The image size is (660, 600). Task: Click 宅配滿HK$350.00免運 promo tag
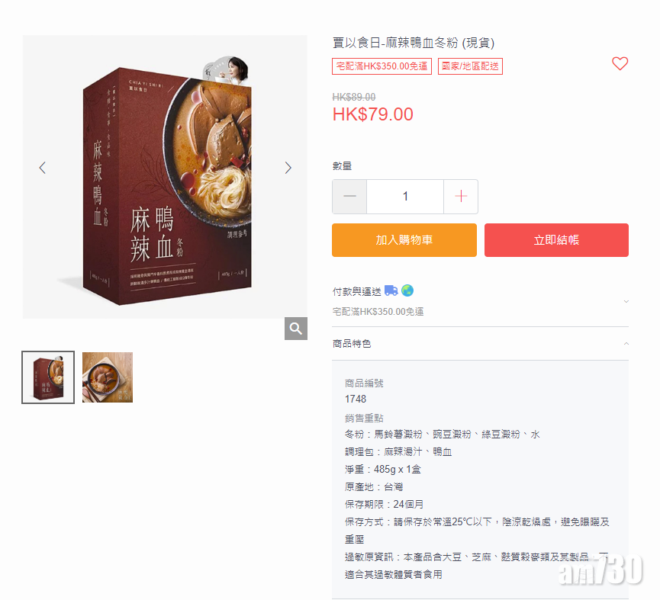[382, 66]
